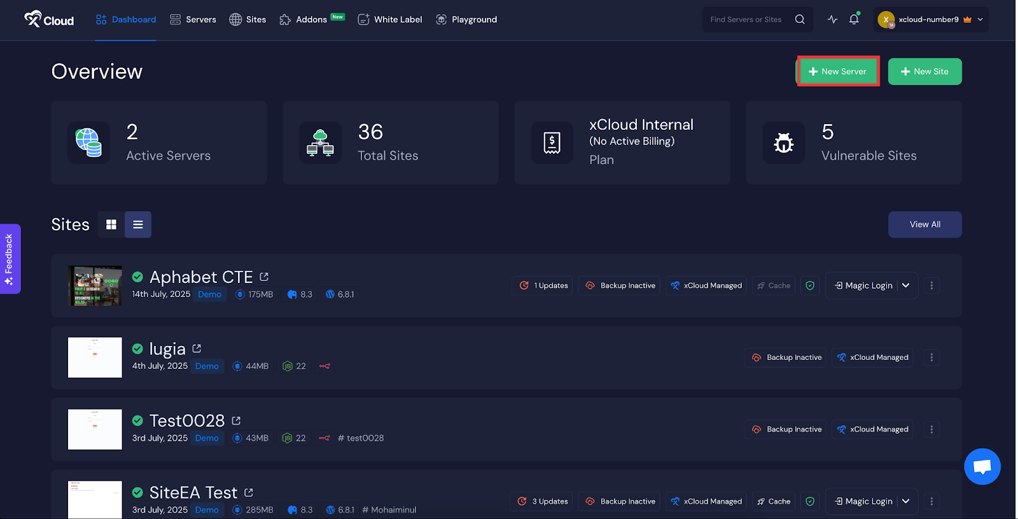The width and height of the screenshot is (1018, 519).
Task: Click Backup Inactive badge for lugia
Action: pos(786,357)
